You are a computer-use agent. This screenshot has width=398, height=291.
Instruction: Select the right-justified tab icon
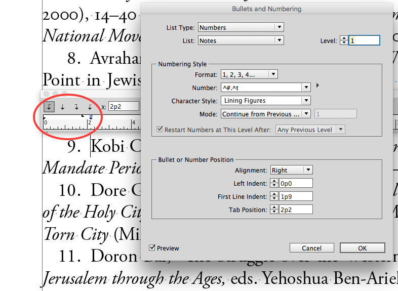coord(76,107)
